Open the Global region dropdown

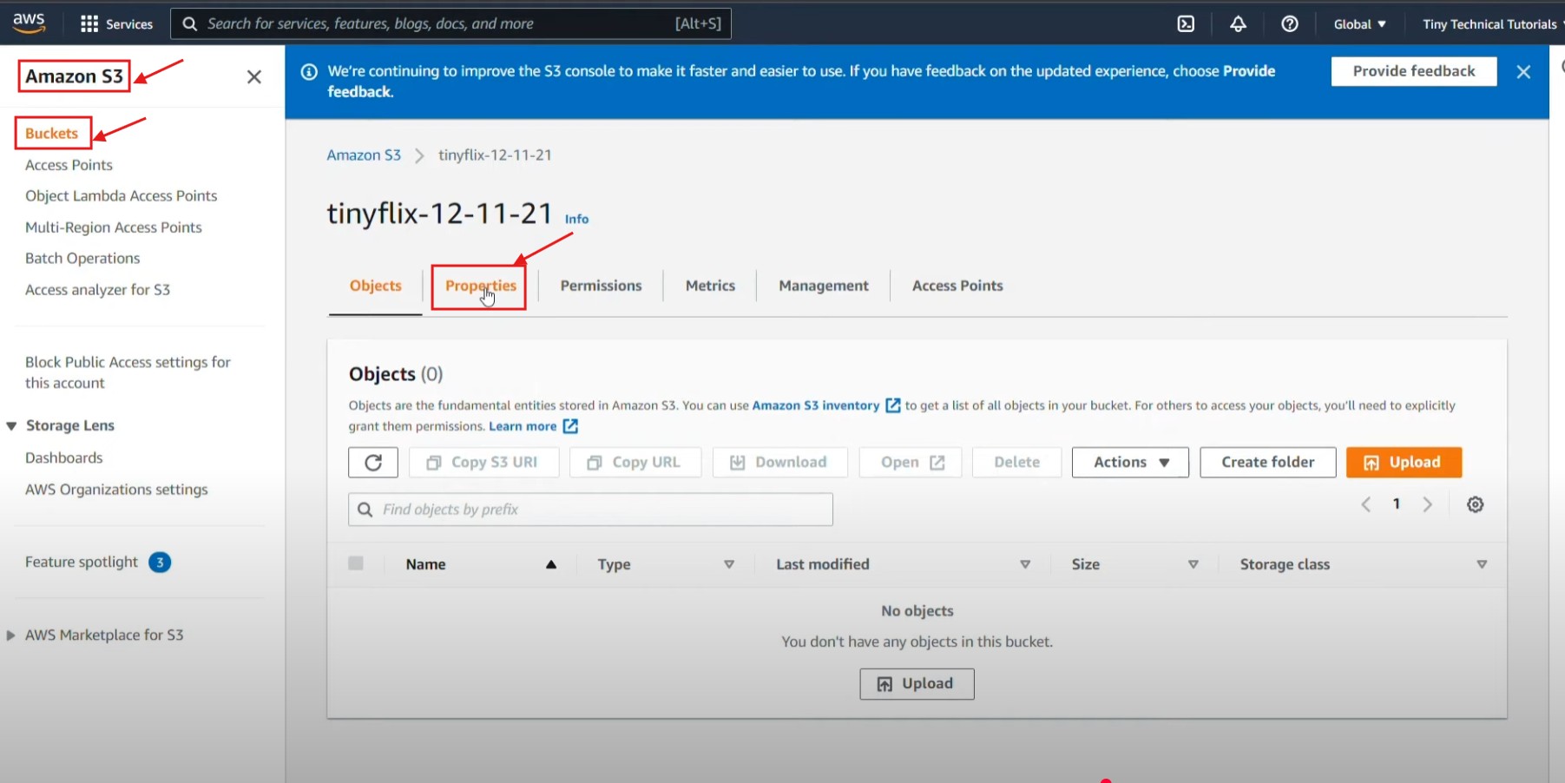(1359, 24)
